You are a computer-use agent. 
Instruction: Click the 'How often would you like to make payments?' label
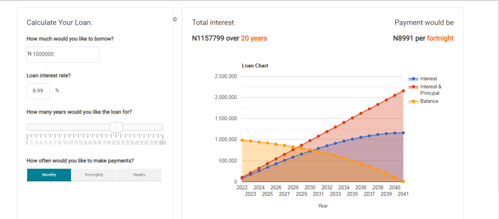[80, 160]
